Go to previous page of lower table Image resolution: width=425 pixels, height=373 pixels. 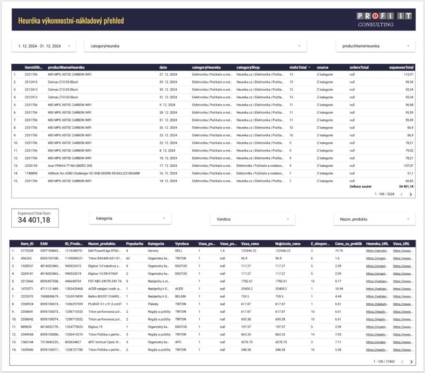[x=402, y=362]
